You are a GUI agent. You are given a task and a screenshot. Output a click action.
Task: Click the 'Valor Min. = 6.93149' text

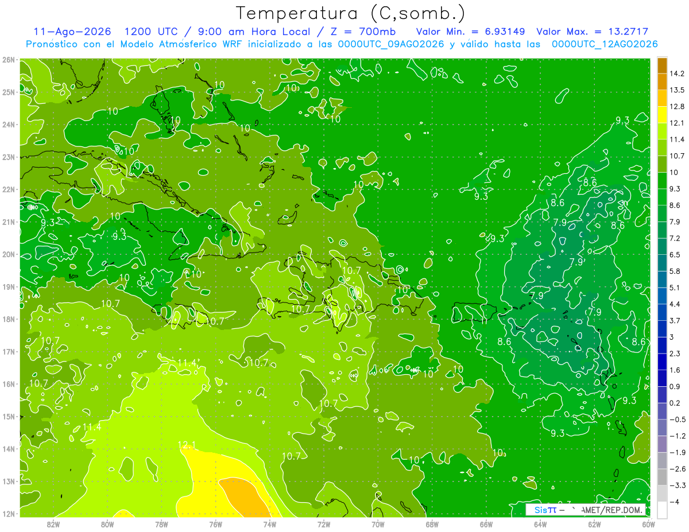coord(470,32)
